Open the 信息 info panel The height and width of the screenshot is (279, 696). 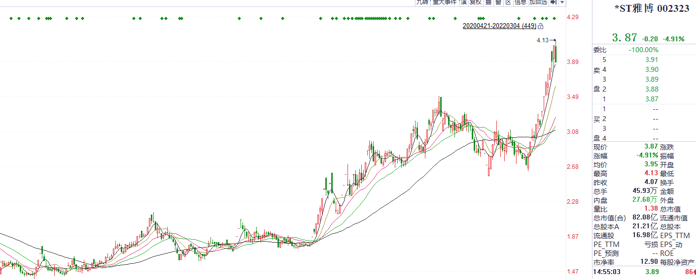pyautogui.click(x=521, y=2)
